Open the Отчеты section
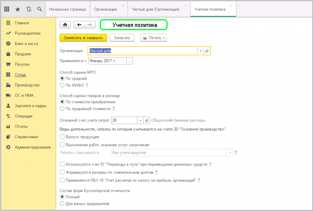 tap(21, 127)
